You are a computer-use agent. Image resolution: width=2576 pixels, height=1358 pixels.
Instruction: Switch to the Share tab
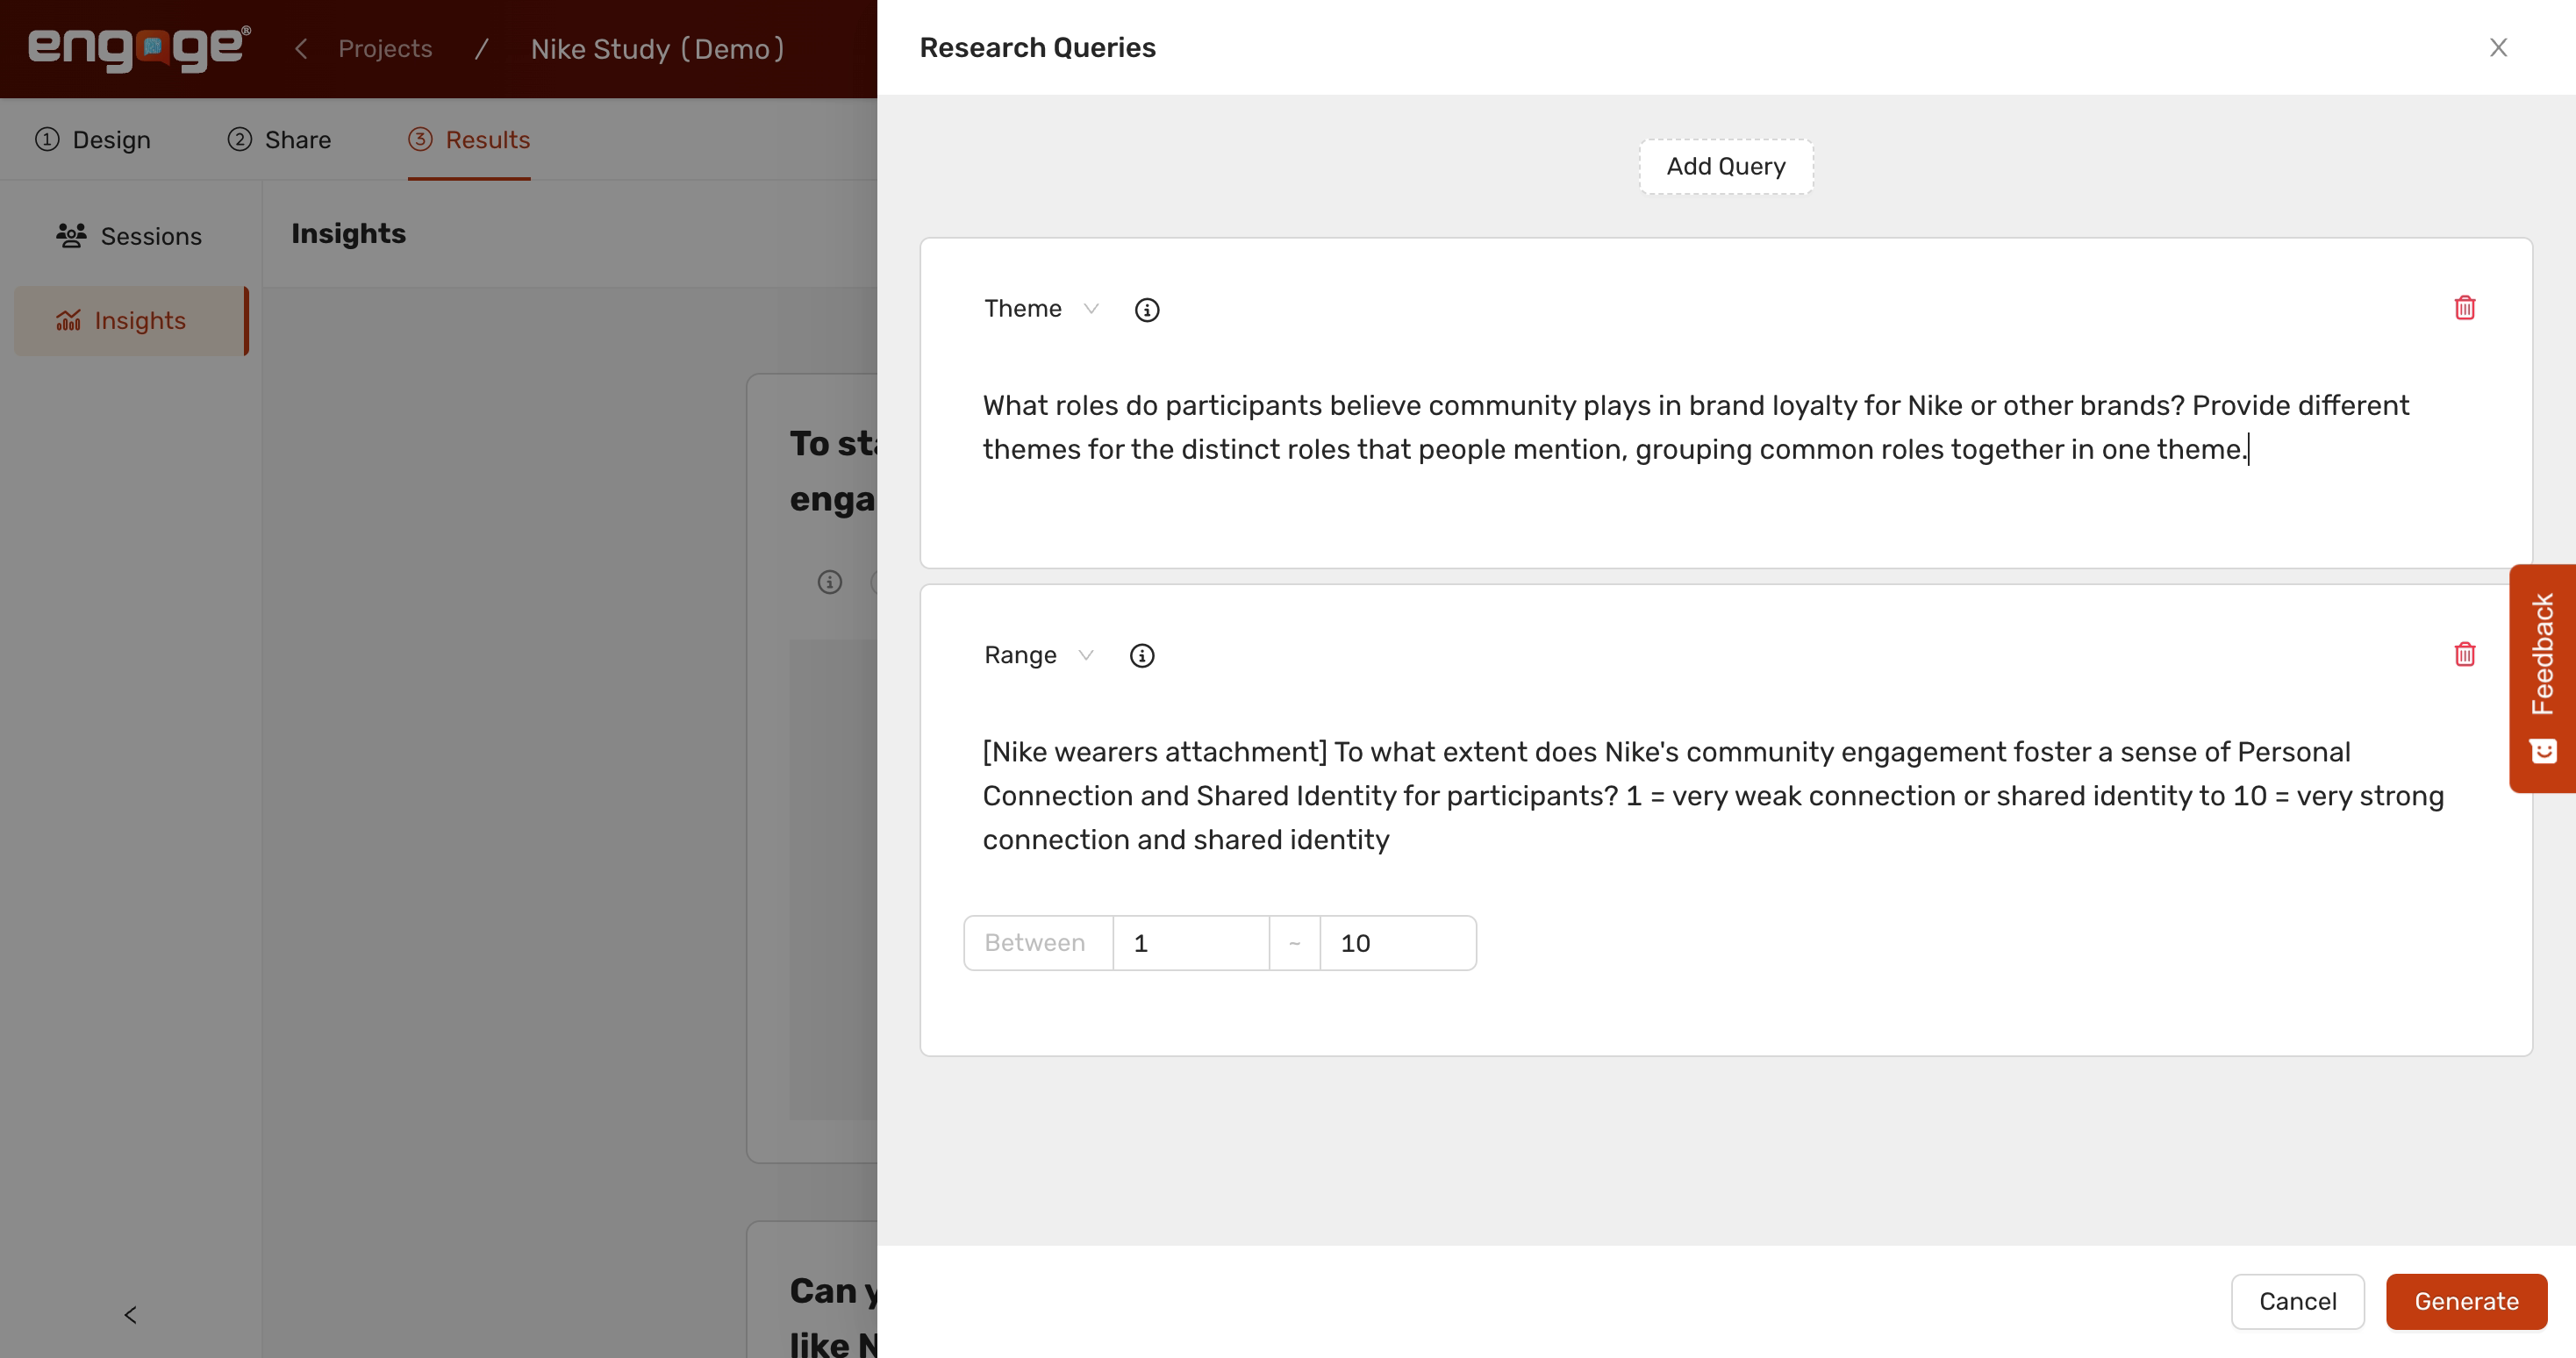pyautogui.click(x=279, y=139)
